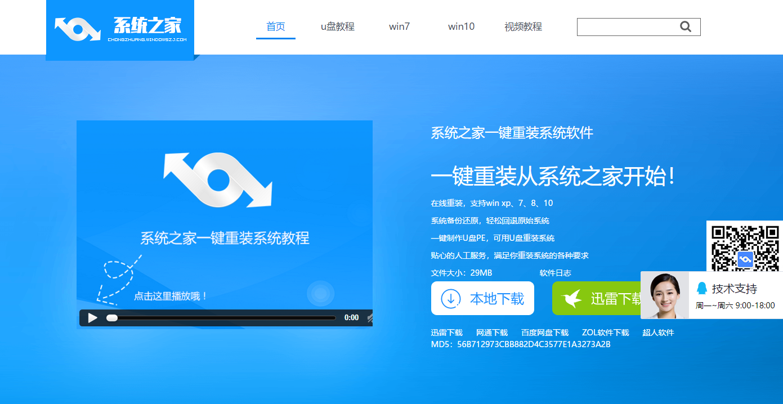Click the 网通下载 link
This screenshot has height=404, width=783.
492,333
